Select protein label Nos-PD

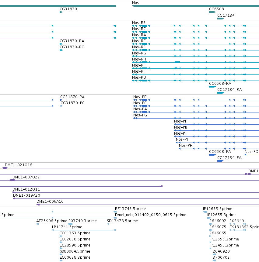pyautogui.click(x=251, y=152)
